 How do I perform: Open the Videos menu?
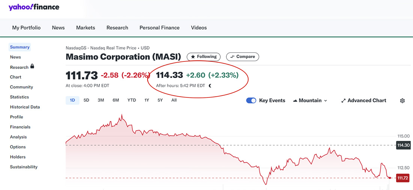pyautogui.click(x=199, y=28)
